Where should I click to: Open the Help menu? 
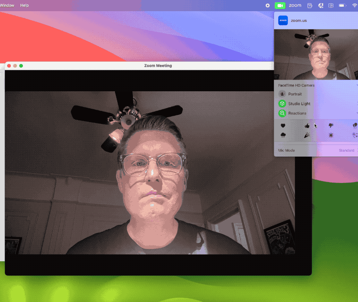click(25, 5)
